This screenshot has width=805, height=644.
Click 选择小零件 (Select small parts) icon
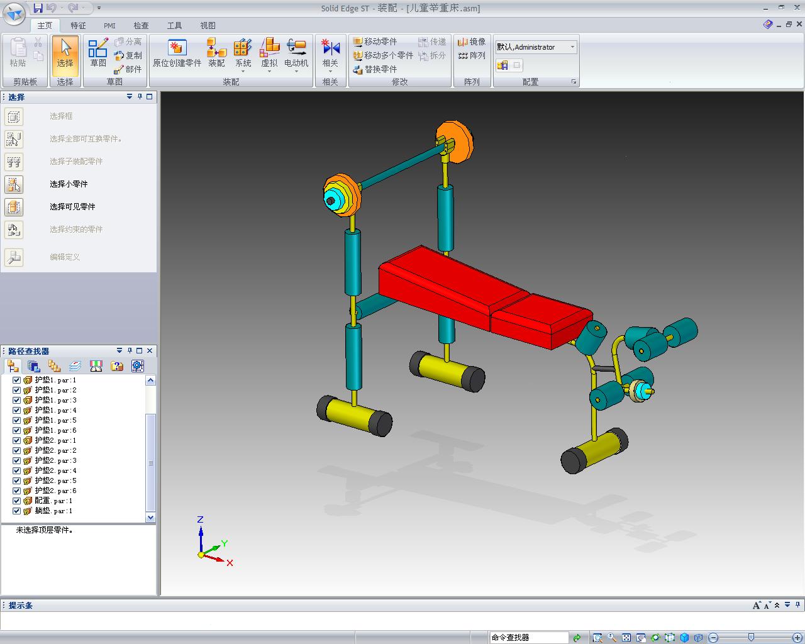click(x=14, y=184)
